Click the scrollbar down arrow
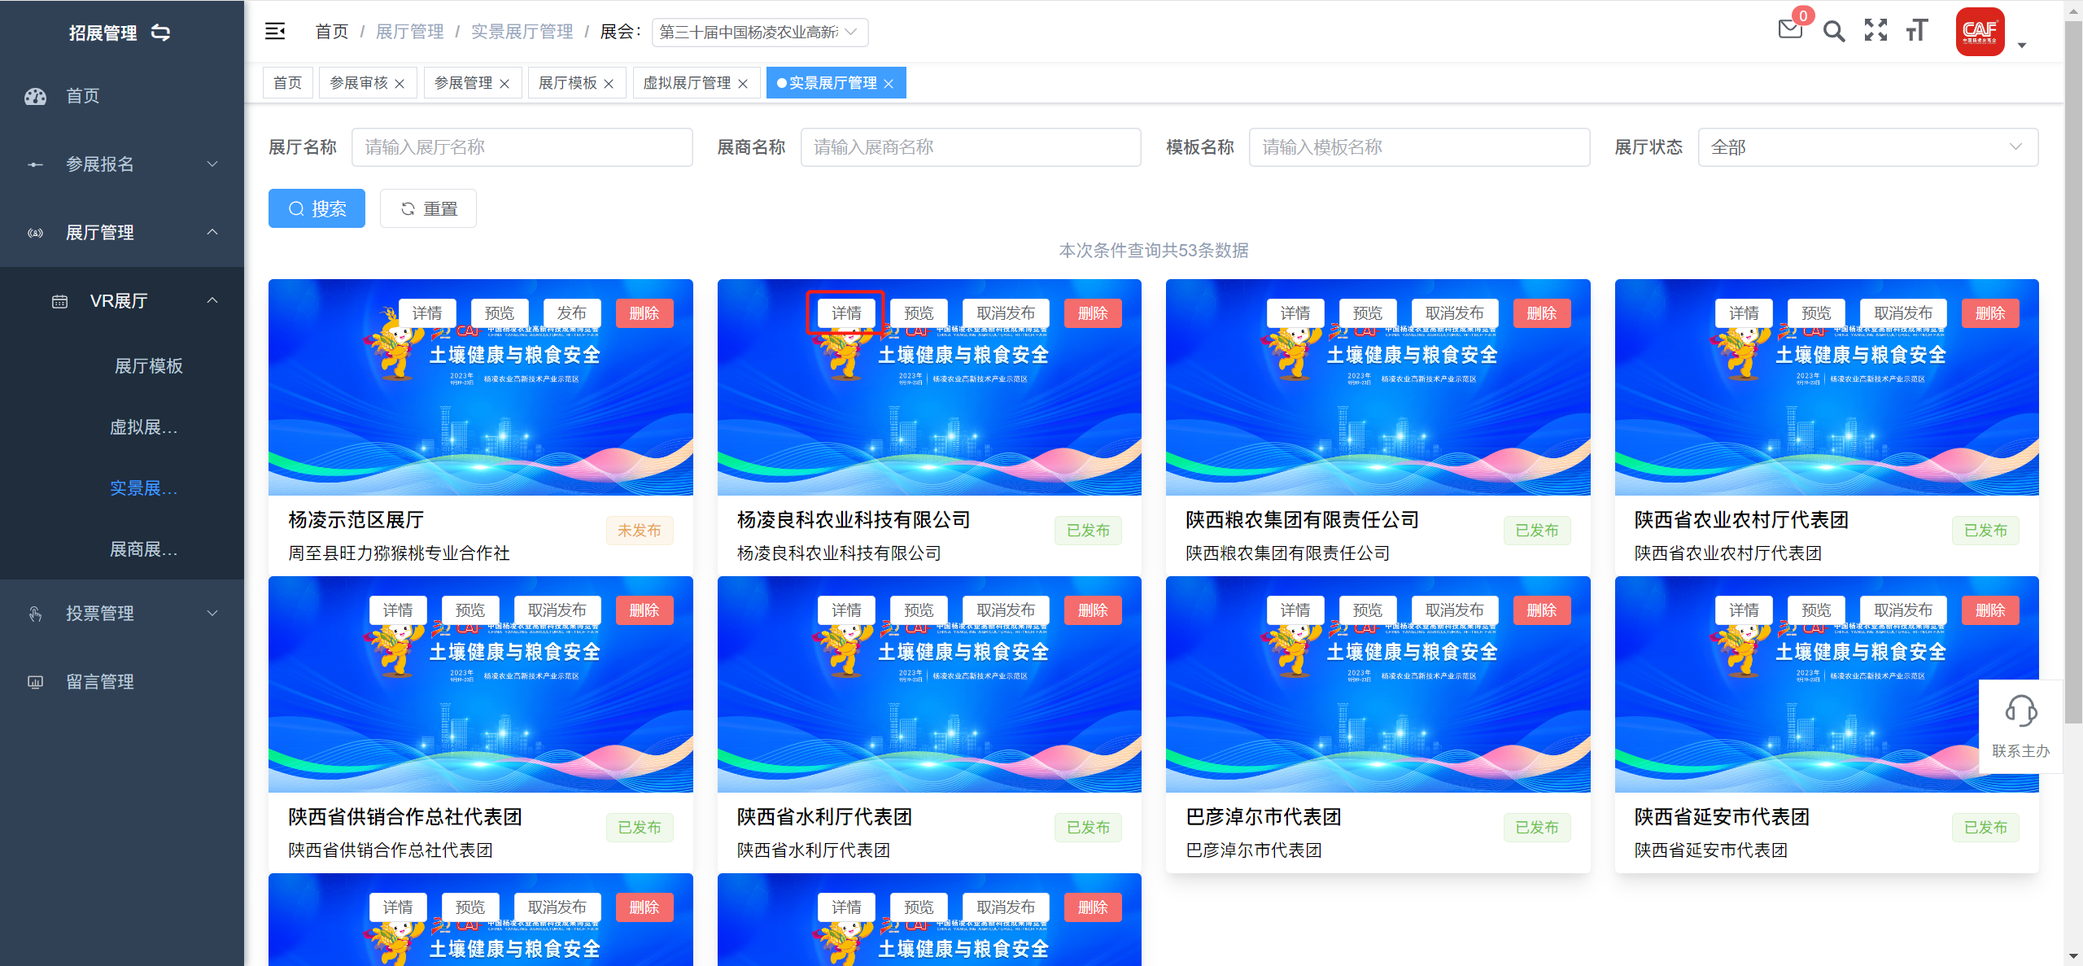The height and width of the screenshot is (966, 2083). [x=2074, y=957]
